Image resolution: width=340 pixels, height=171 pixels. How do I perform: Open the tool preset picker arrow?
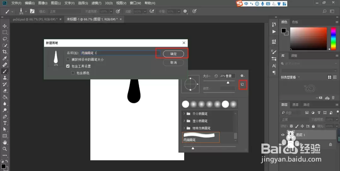pyautogui.click(x=12, y=12)
